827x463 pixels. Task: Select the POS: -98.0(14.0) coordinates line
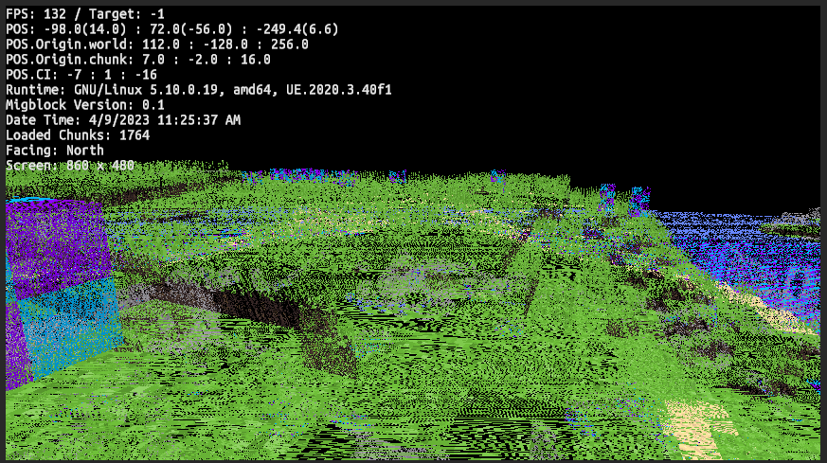(x=172, y=29)
